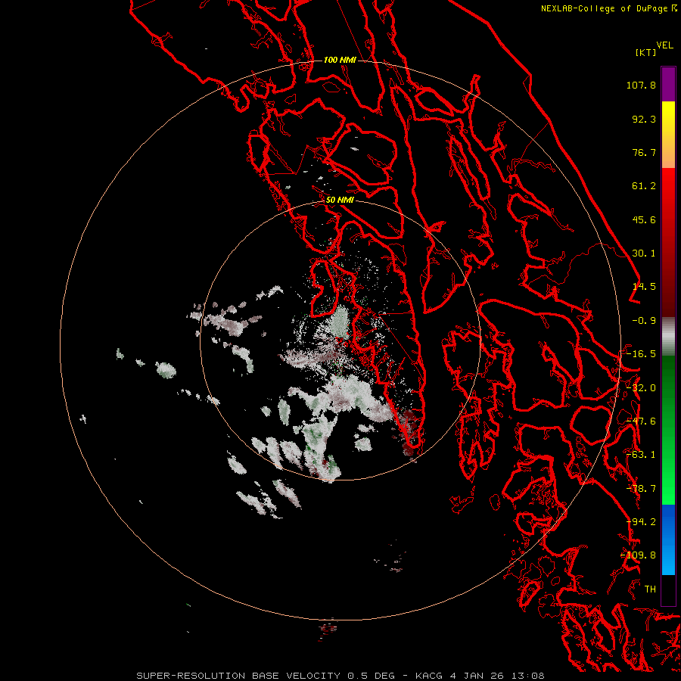This screenshot has height=681, width=681.
Task: Select the -78.7 velocity scale value
Action: (641, 489)
